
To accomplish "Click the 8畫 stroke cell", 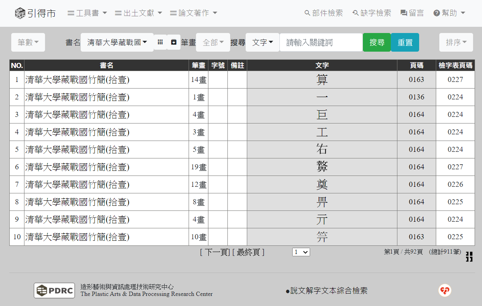I will (x=199, y=202).
